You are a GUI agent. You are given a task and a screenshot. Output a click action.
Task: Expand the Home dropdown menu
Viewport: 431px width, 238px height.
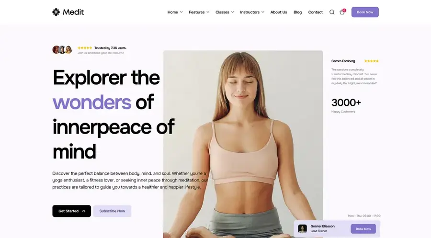click(x=175, y=12)
